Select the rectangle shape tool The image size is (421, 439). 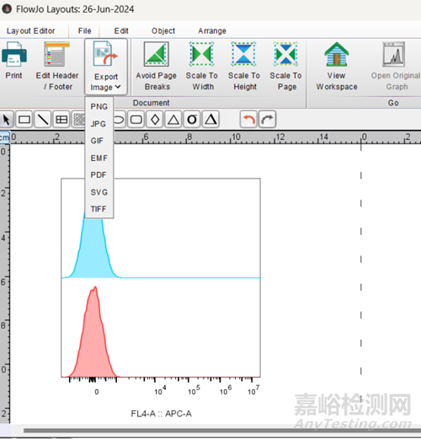point(24,120)
